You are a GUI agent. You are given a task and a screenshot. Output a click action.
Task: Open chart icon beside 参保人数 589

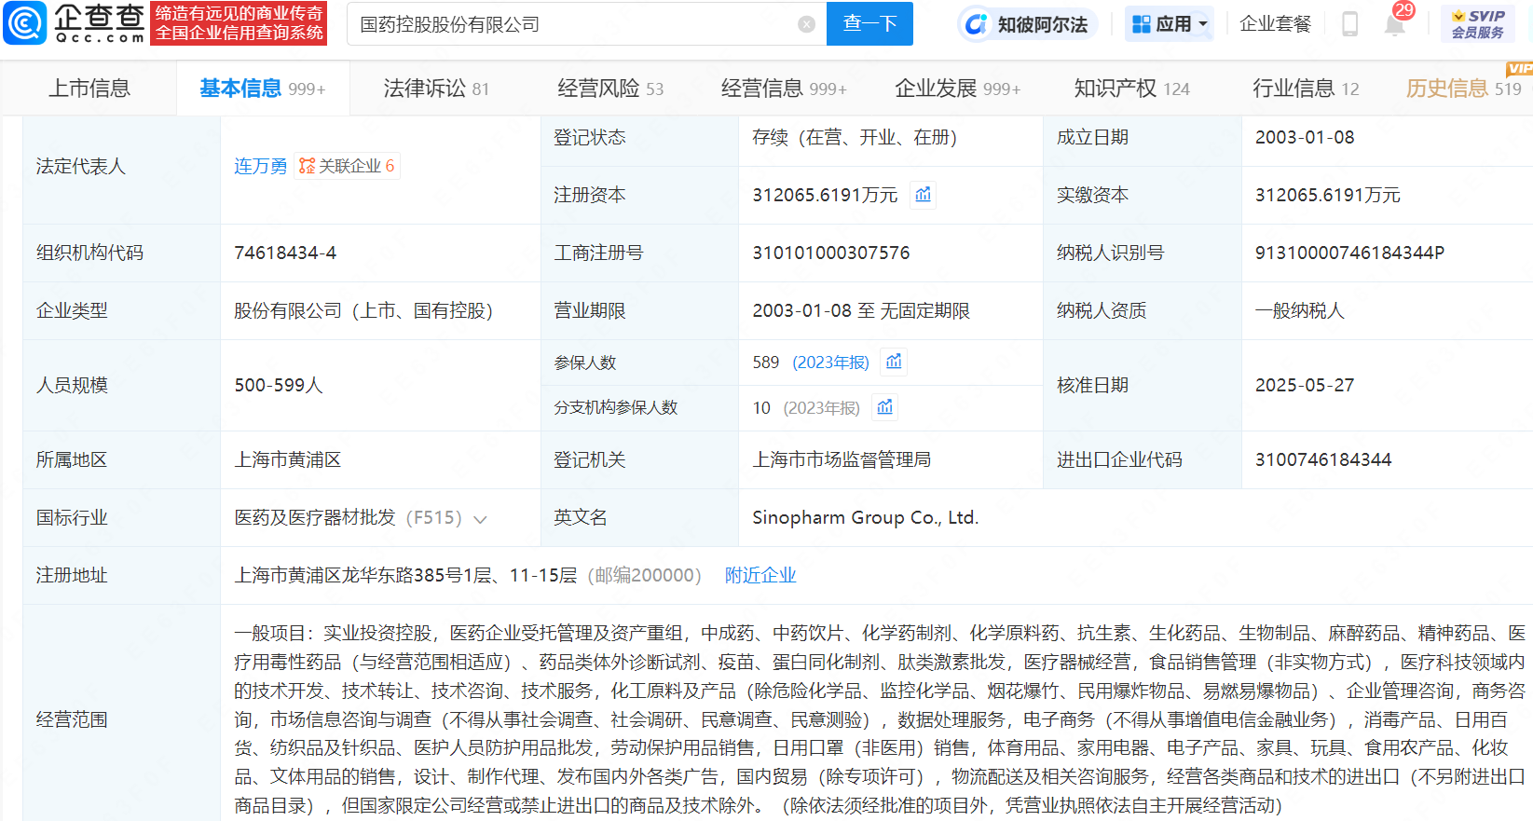[x=895, y=362]
